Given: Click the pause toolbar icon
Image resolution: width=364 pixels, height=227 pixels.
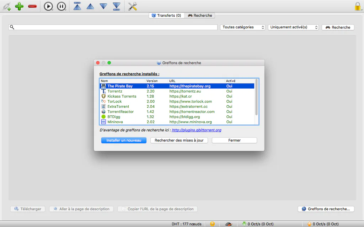Looking at the screenshot, I should (x=61, y=6).
